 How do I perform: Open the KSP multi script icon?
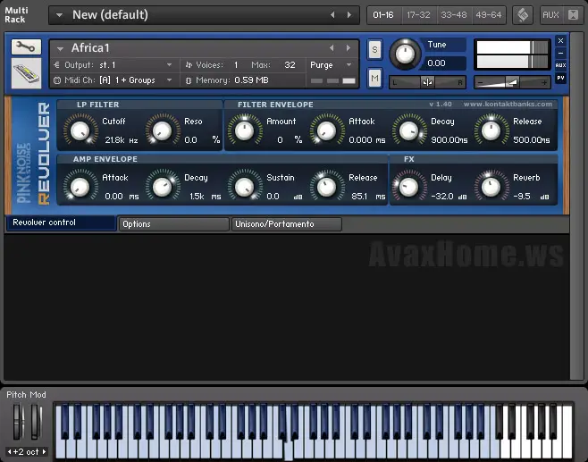point(523,15)
